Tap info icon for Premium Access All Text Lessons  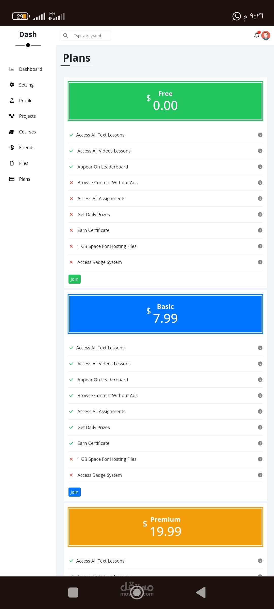click(260, 561)
